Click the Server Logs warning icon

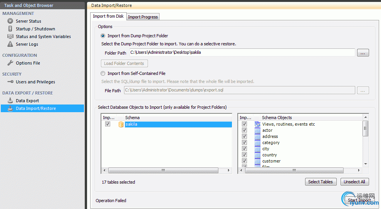point(10,44)
